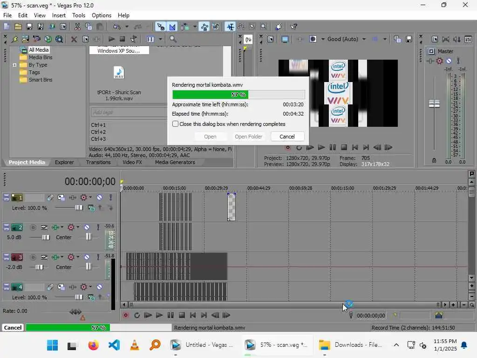Click the Open button in the rendering dialog
The image size is (477, 358).
pyautogui.click(x=210, y=137)
